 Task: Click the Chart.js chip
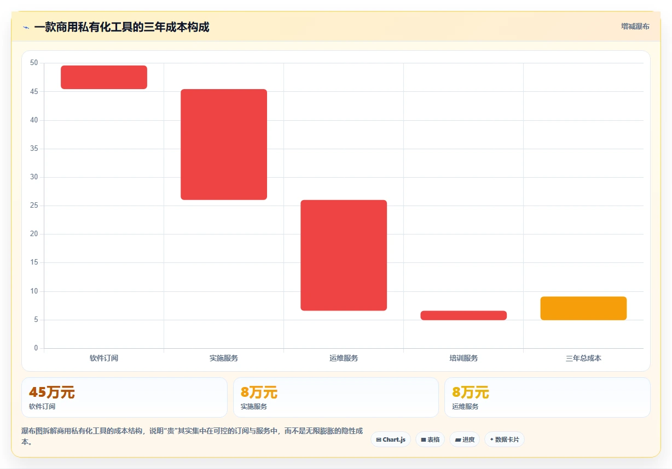coord(391,439)
